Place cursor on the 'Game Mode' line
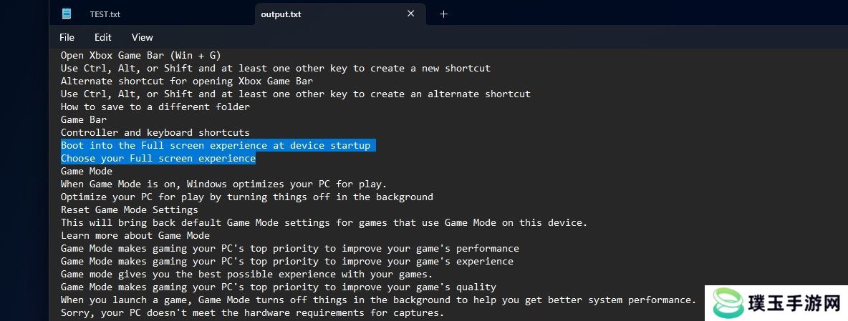This screenshot has width=848, height=321. coord(87,171)
